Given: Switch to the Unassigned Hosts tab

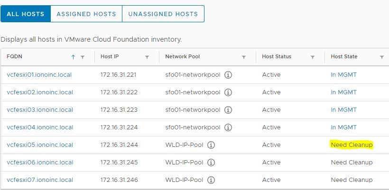Looking at the screenshot, I should 163,14.
